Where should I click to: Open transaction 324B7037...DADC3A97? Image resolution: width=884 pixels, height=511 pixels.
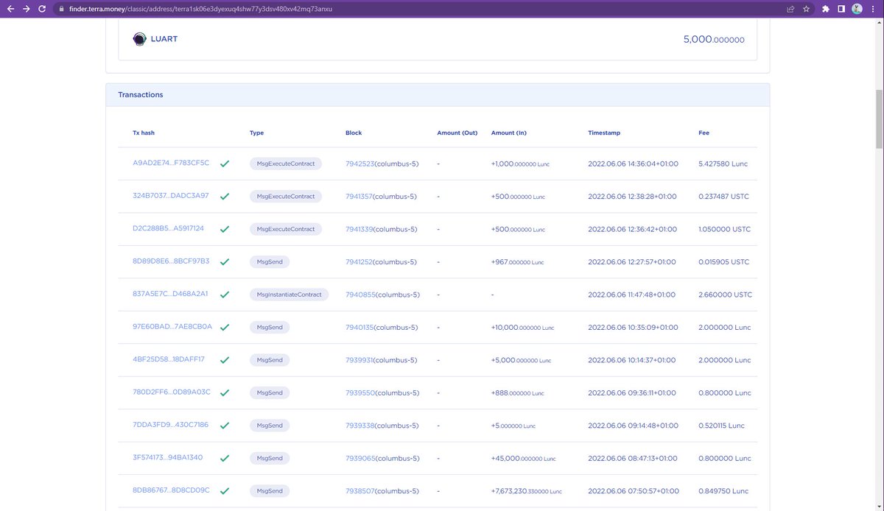[171, 196]
